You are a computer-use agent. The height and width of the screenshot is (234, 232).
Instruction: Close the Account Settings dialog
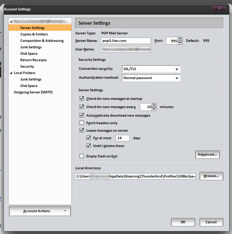220,9
